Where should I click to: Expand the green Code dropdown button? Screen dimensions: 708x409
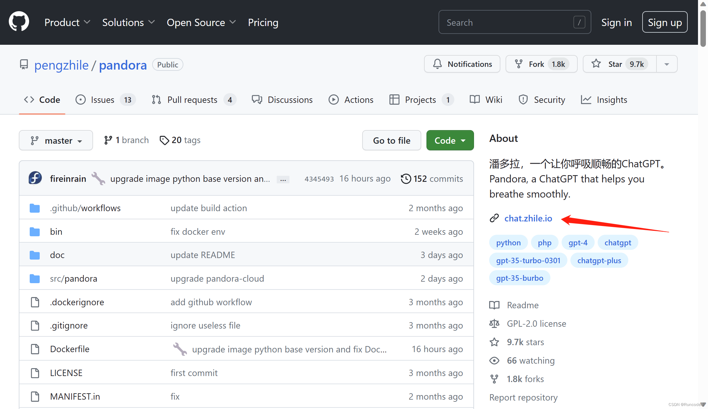[450, 140]
